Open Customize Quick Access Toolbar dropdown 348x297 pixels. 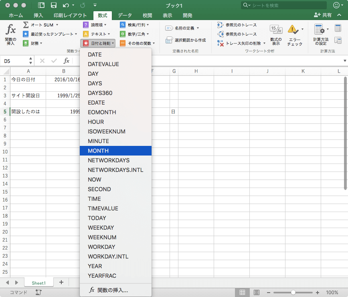coord(95,5)
